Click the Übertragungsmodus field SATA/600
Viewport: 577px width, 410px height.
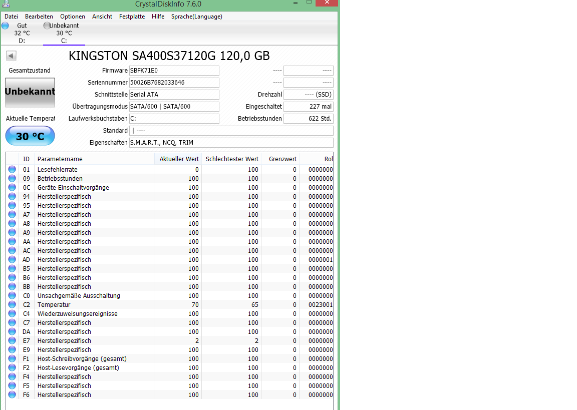point(174,106)
